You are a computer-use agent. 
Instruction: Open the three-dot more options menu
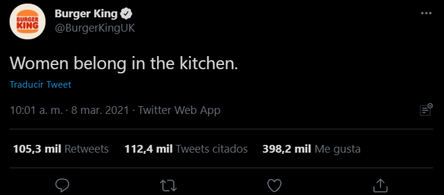coord(427,13)
